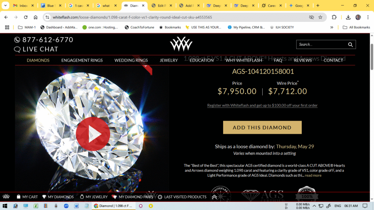Click the double chevron expand arrow

[x=214, y=197]
